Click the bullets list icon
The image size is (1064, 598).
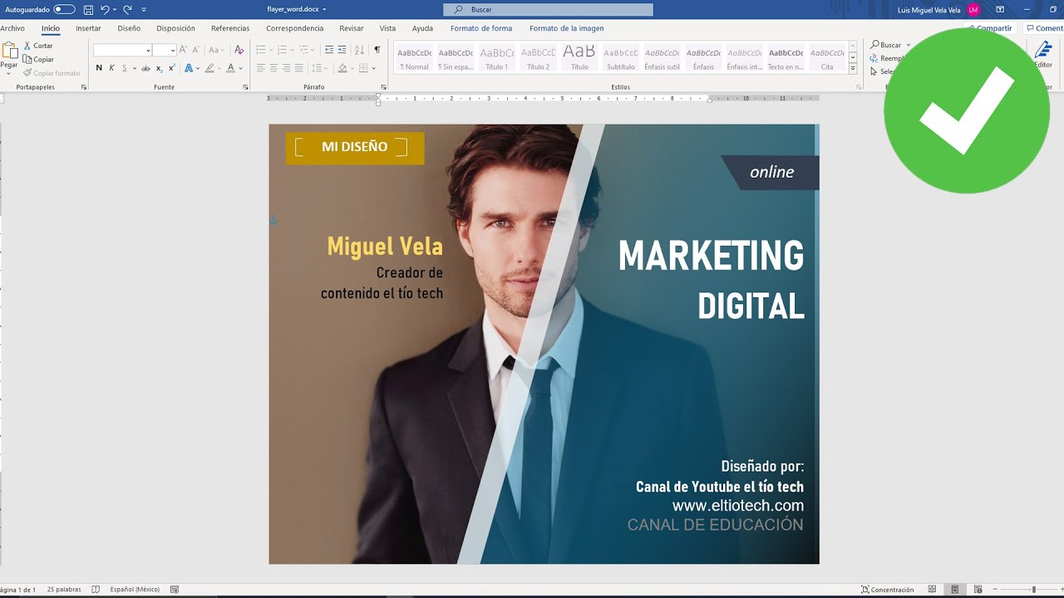[260, 50]
